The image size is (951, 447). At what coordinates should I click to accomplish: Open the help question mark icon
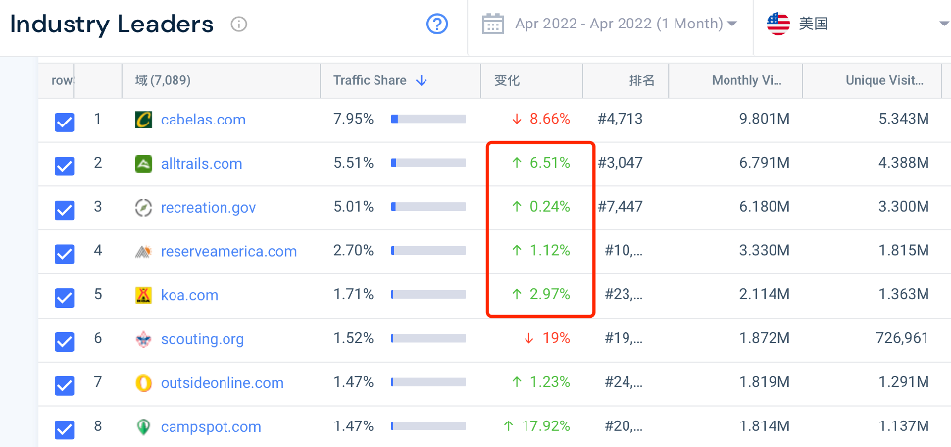[x=437, y=25]
